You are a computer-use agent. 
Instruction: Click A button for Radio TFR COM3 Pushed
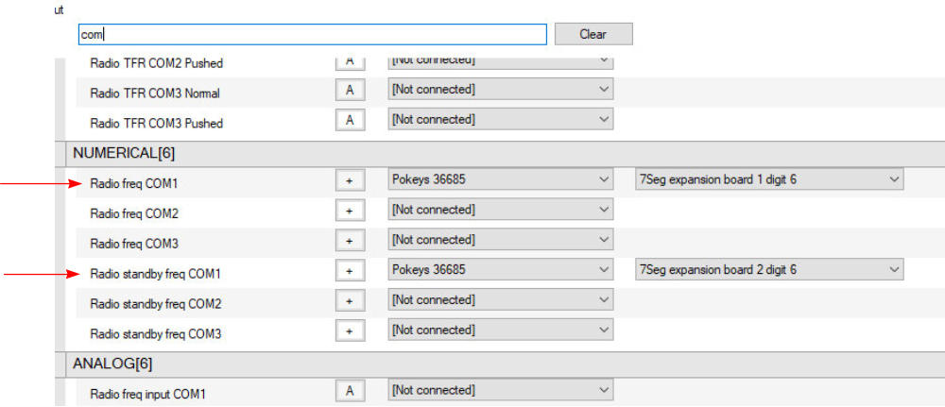[x=349, y=120]
